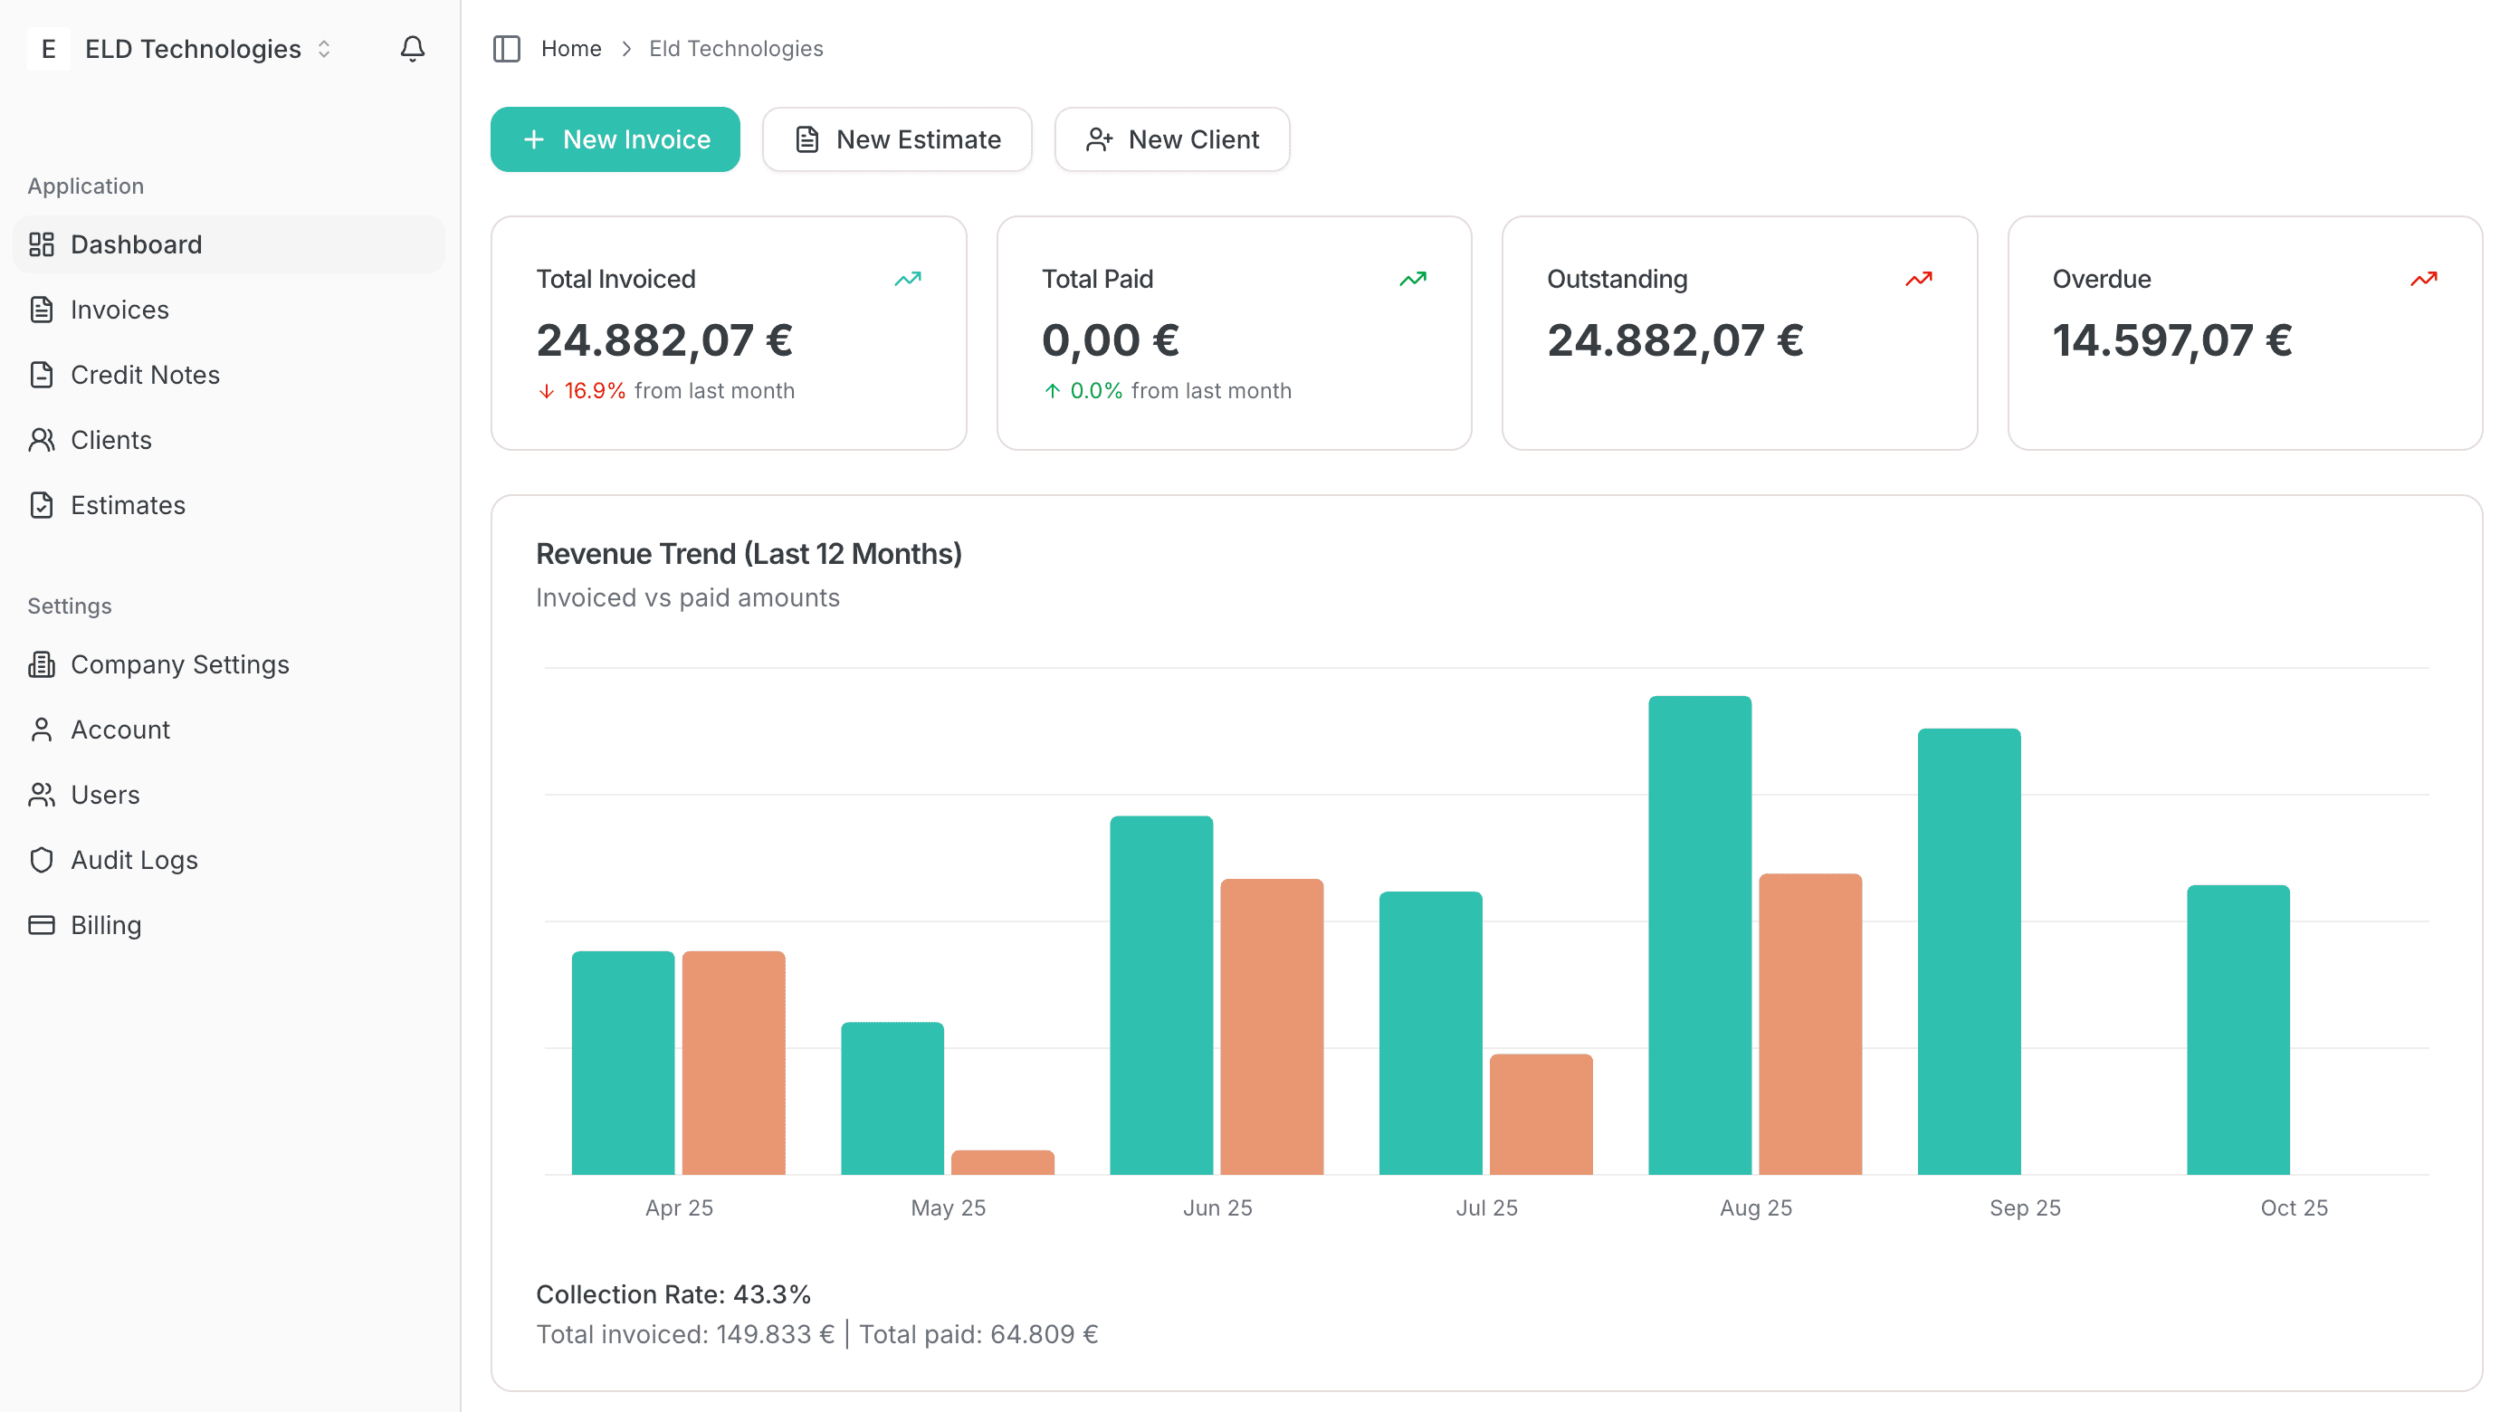2500x1412 pixels.
Task: Click the notification bell
Action: (x=413, y=48)
